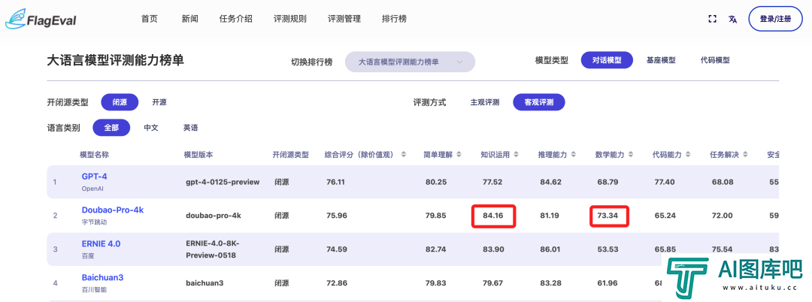Toggle fullscreen mode icon

[712, 19]
